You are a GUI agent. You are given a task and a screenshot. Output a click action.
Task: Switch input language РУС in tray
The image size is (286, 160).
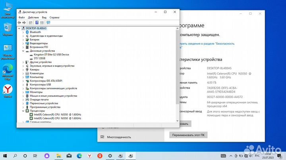tap(257, 156)
